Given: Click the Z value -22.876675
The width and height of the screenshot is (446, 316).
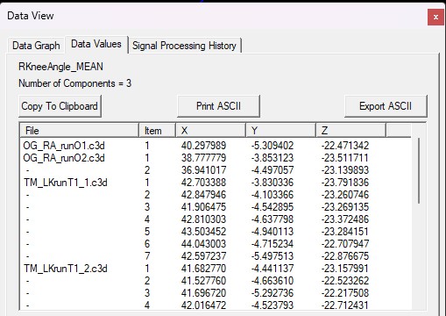Looking at the screenshot, I should click(x=345, y=256).
